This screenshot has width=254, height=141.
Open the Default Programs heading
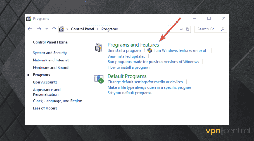[x=127, y=76]
